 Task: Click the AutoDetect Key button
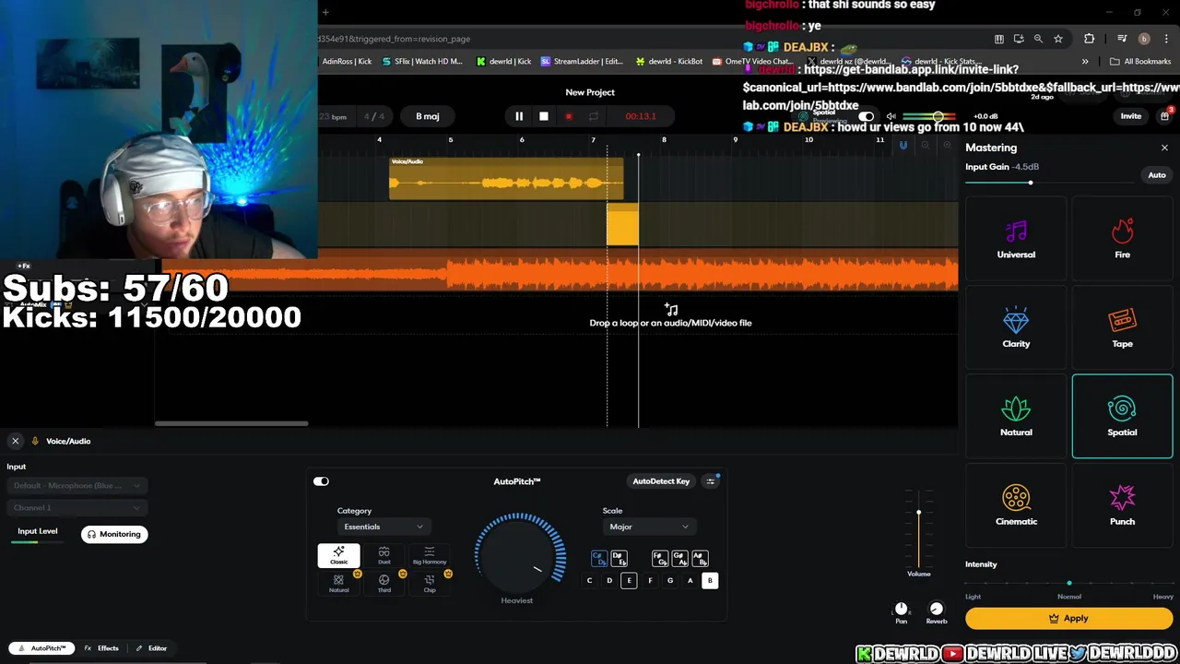click(x=661, y=481)
